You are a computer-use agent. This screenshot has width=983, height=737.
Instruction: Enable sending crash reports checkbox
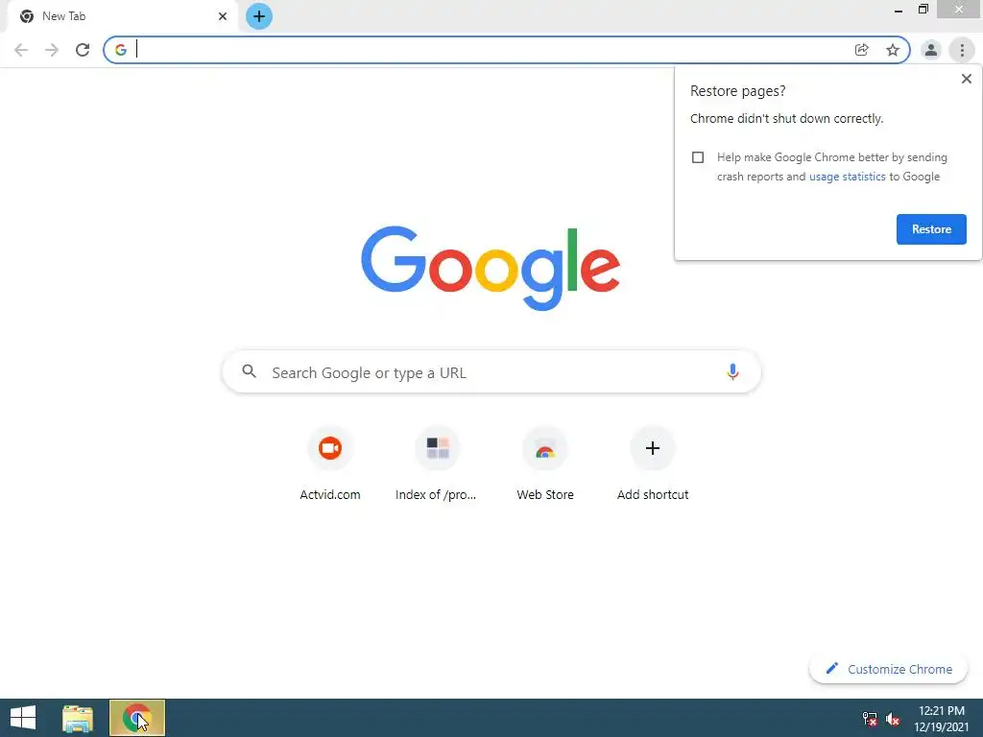[698, 157]
